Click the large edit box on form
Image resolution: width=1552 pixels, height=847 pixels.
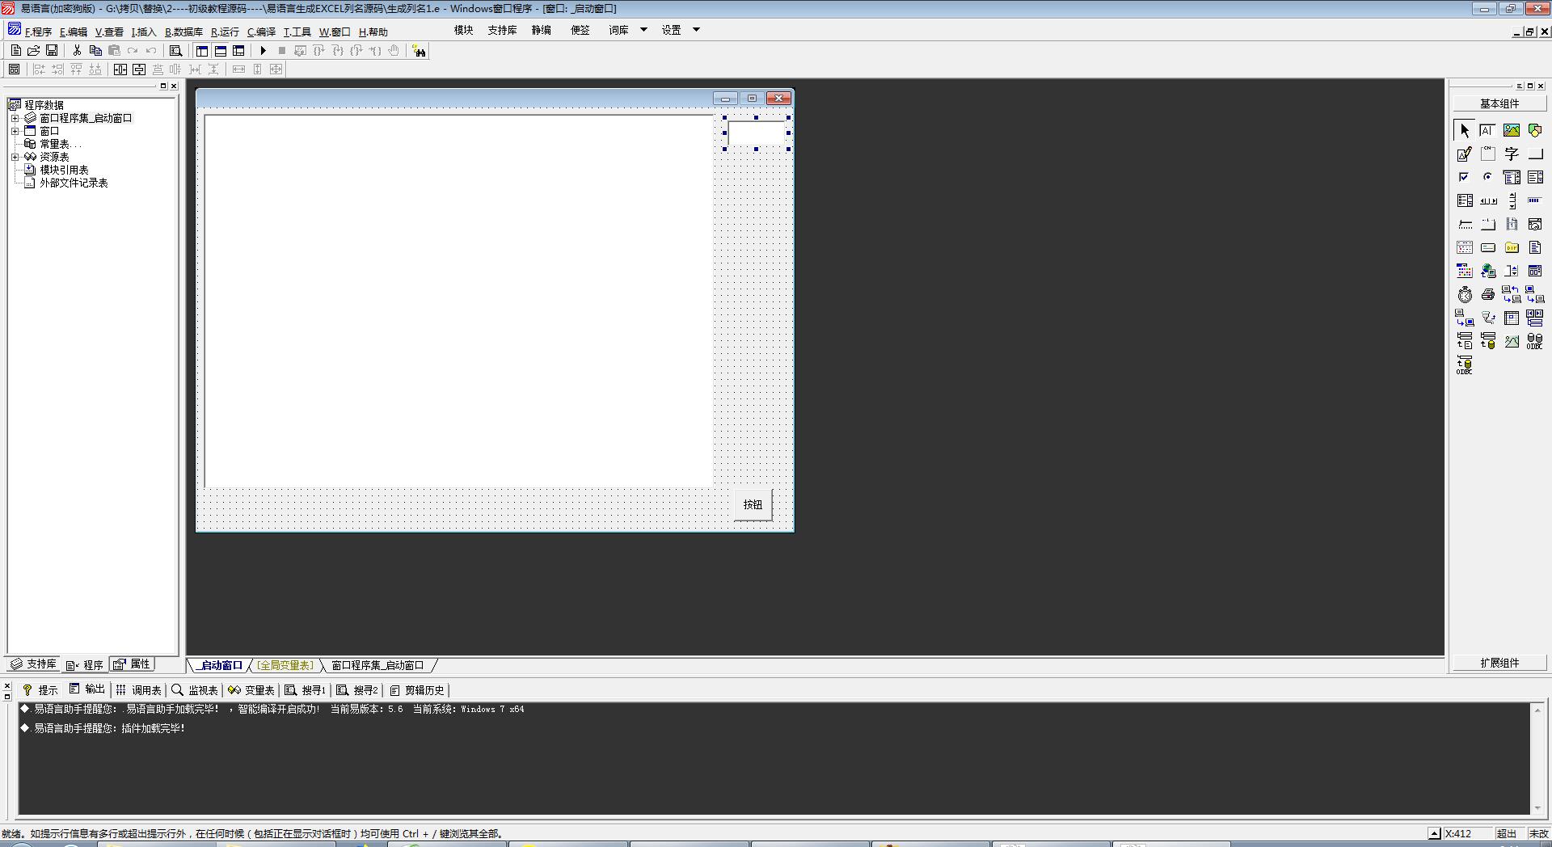tap(458, 301)
